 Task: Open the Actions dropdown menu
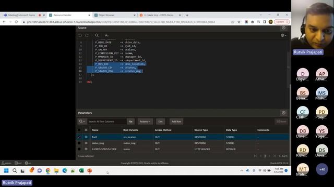pyautogui.click(x=145, y=122)
